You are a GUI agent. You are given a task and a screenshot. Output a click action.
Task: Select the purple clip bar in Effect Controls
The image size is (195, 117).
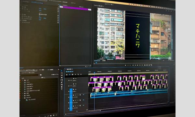coord(75,8)
